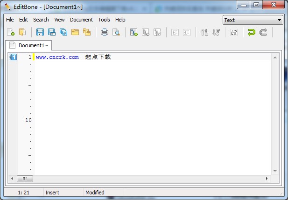Click line number 10 in the gutter
The image size is (288, 200).
[28, 120]
